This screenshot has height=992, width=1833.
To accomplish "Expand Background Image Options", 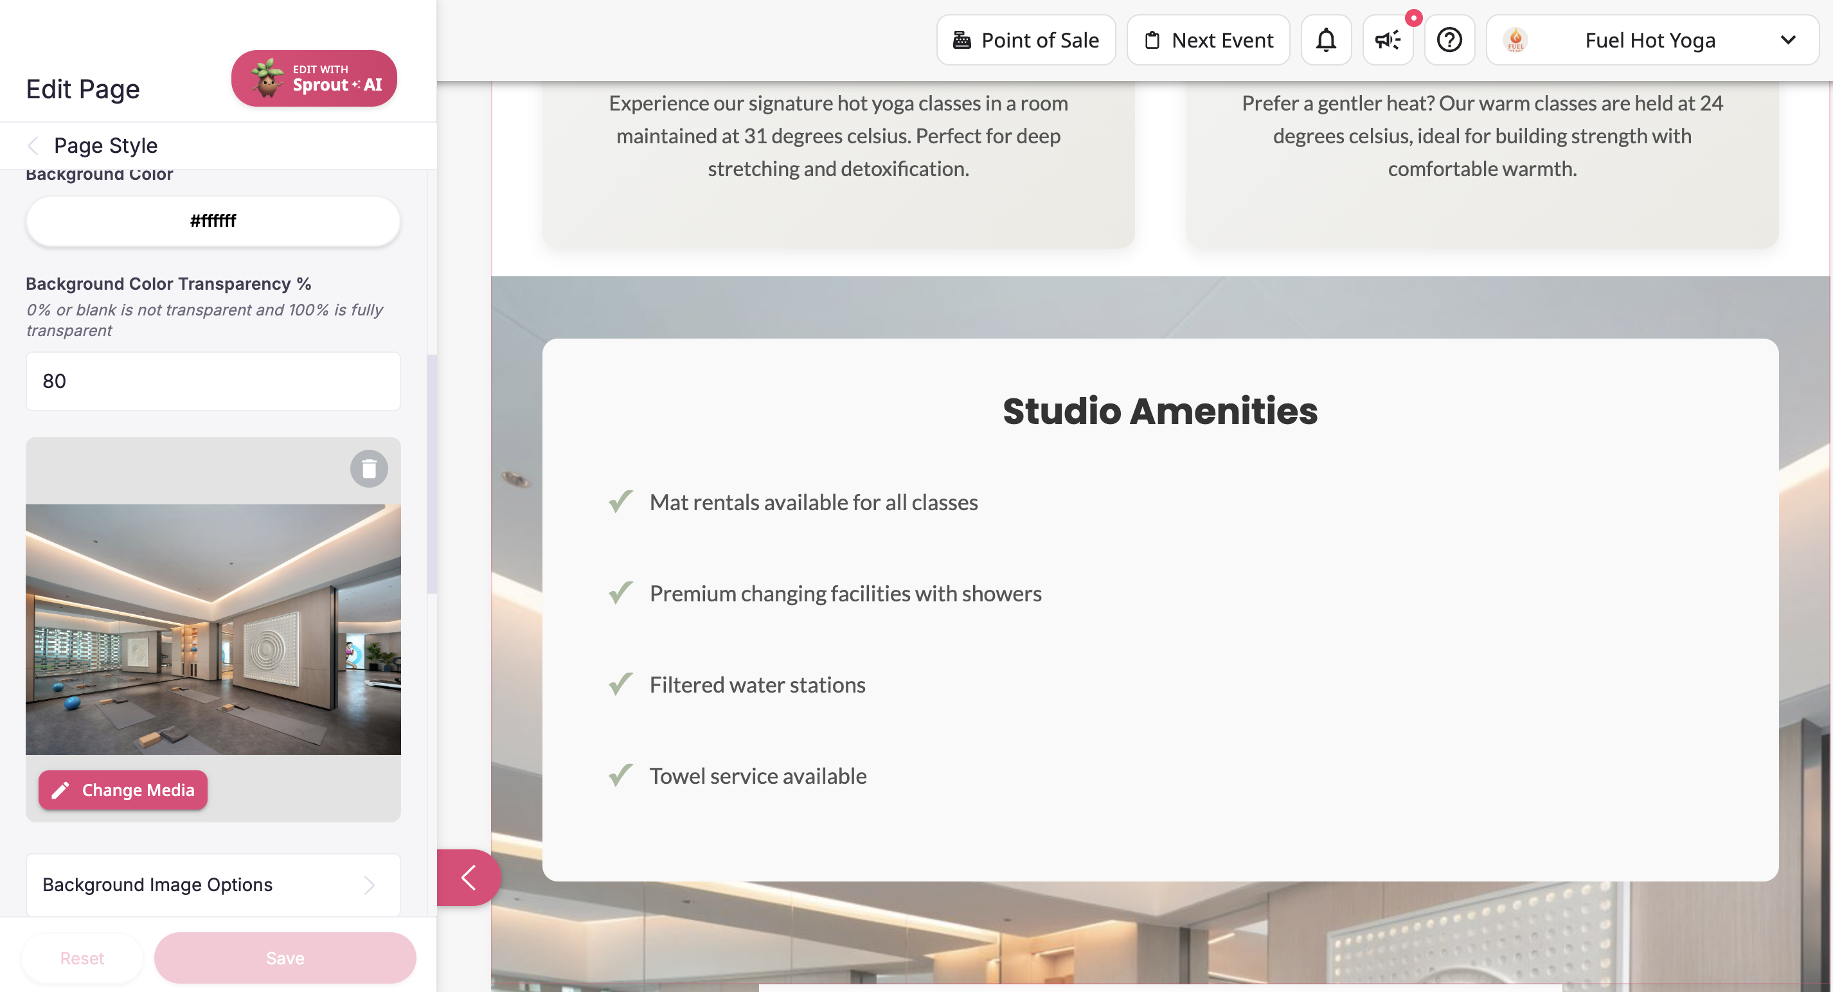I will [213, 885].
